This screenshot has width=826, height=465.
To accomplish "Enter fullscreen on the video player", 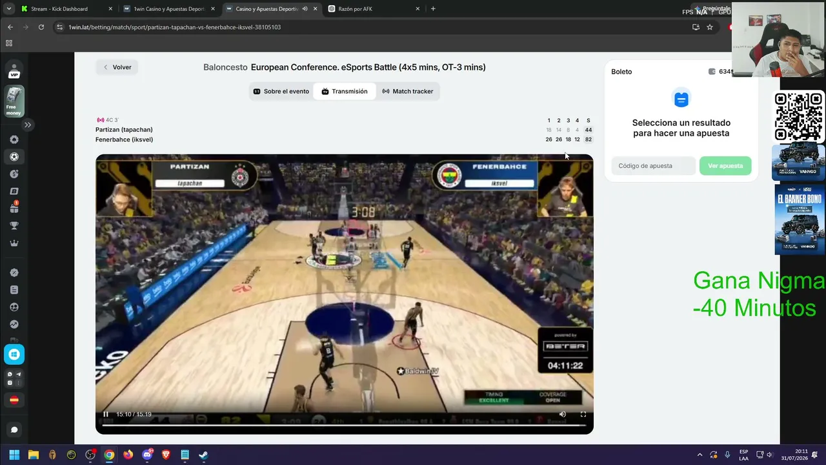I will tap(583, 415).
